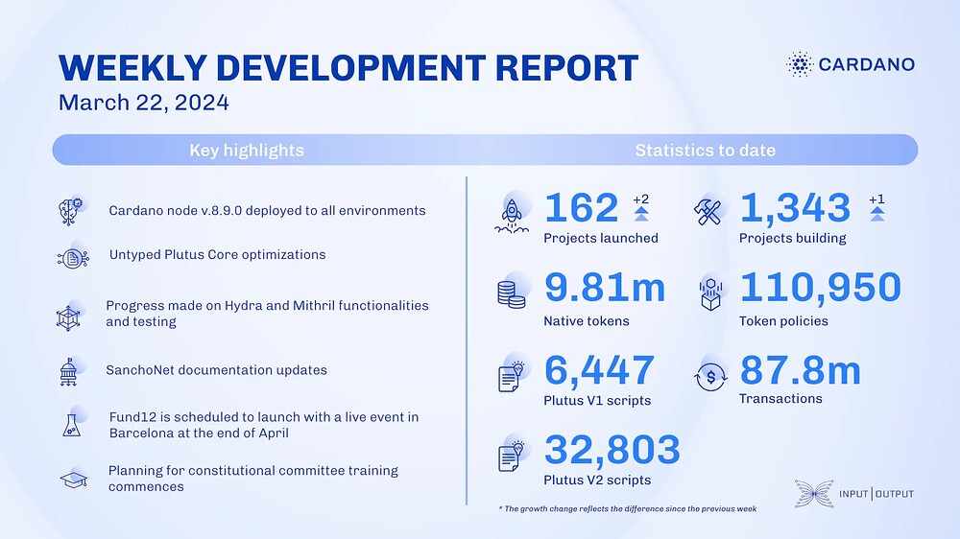Viewport: 960px width, 539px height.
Task: Select the coin stack Native tokens icon
Action: tap(512, 293)
